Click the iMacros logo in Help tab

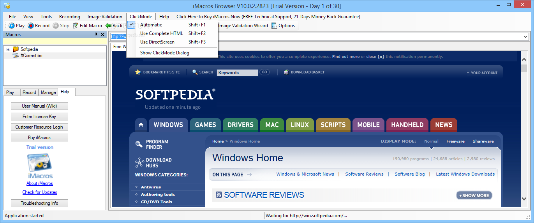[x=39, y=166]
